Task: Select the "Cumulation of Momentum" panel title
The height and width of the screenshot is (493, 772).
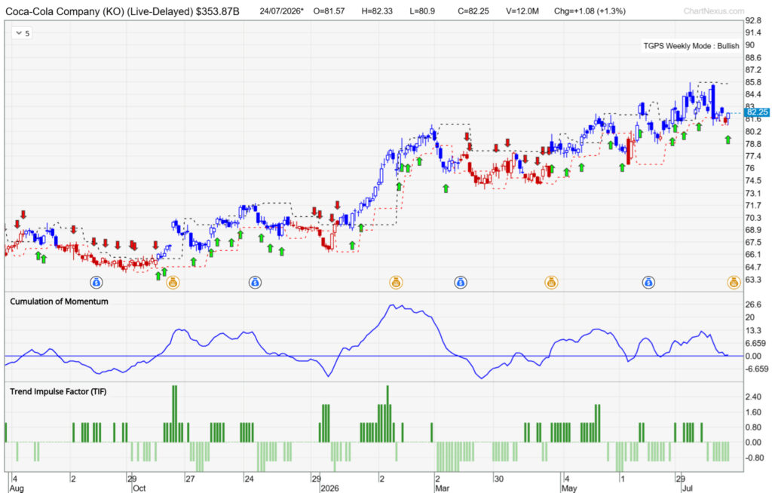Action: (x=59, y=302)
